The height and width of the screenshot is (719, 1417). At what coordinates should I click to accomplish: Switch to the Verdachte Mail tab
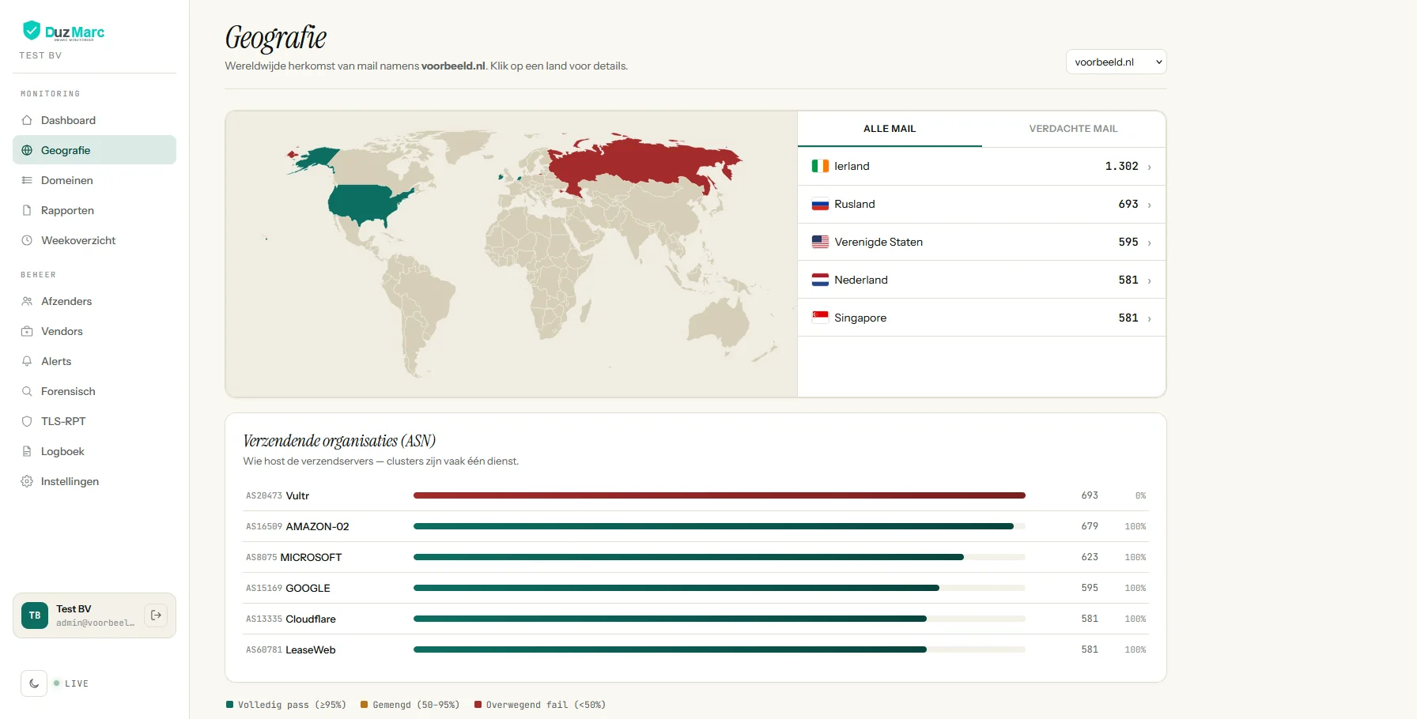click(x=1073, y=129)
